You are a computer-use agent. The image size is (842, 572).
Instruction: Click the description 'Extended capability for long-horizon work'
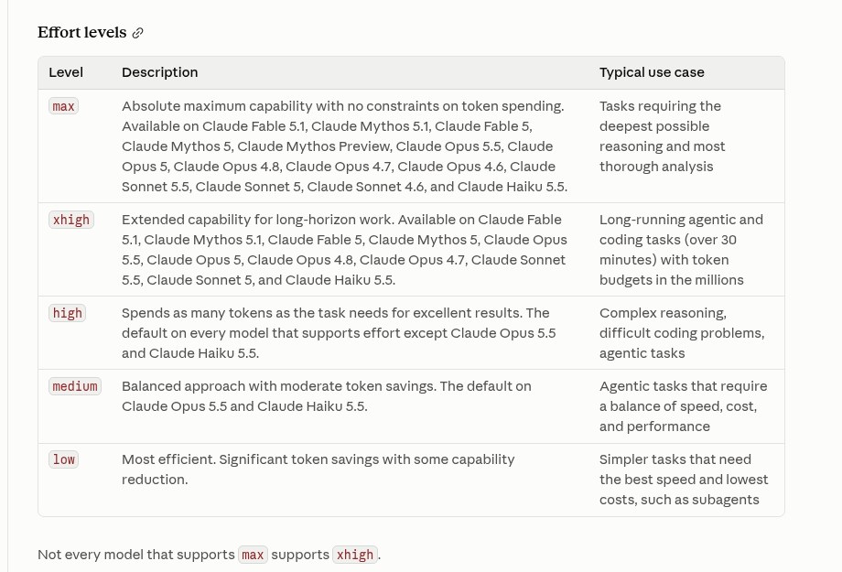pos(344,250)
